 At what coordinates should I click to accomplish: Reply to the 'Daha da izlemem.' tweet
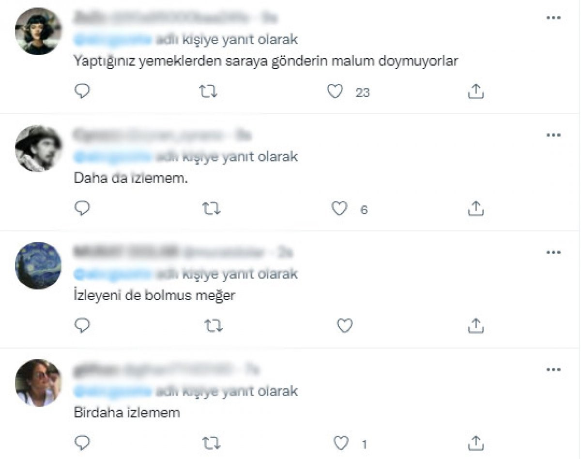click(x=83, y=208)
